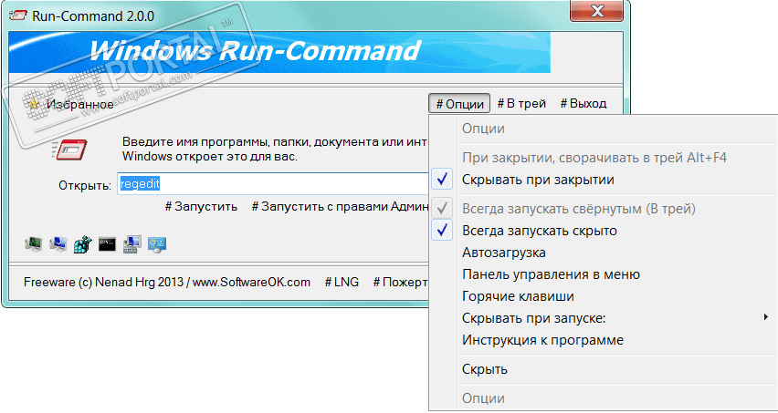Click the Открыть field containing regedit
The width and height of the screenshot is (778, 413).
(273, 184)
